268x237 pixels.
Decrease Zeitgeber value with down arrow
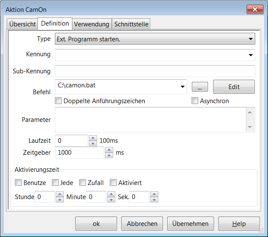click(x=109, y=156)
